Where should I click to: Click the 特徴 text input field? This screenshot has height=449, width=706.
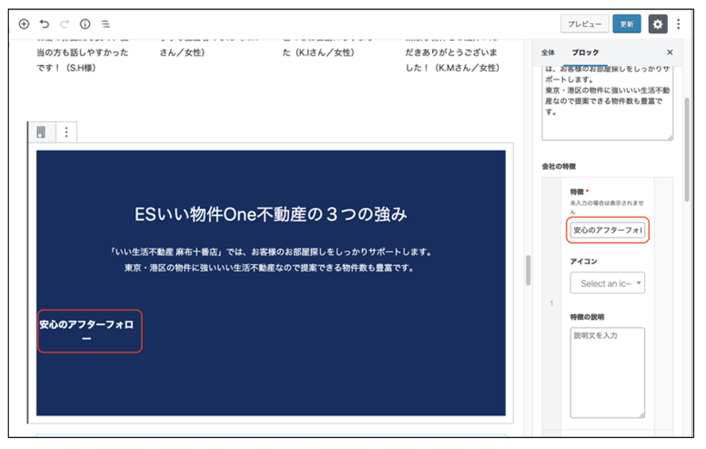[608, 231]
